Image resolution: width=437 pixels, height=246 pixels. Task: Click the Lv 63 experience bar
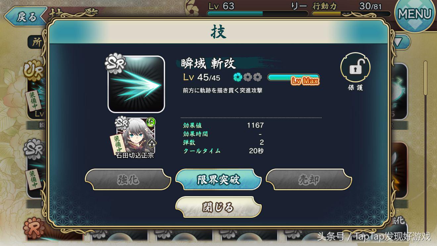tap(257, 14)
